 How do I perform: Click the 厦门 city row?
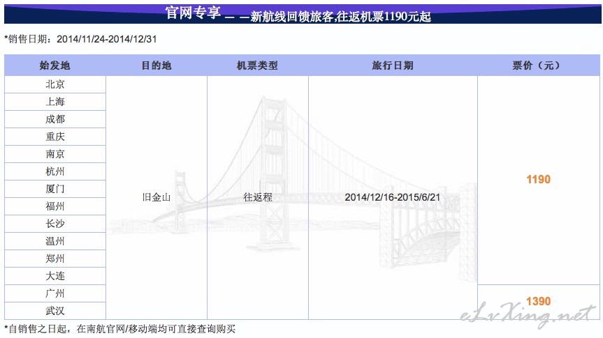tap(55, 189)
